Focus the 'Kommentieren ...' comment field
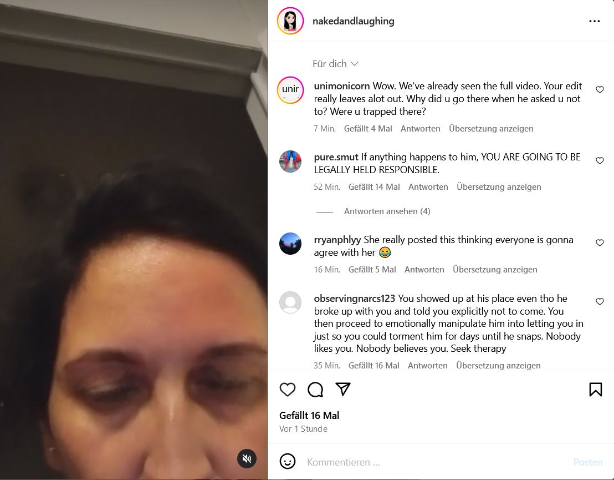Screen dimensions: 614x480 tap(434, 462)
